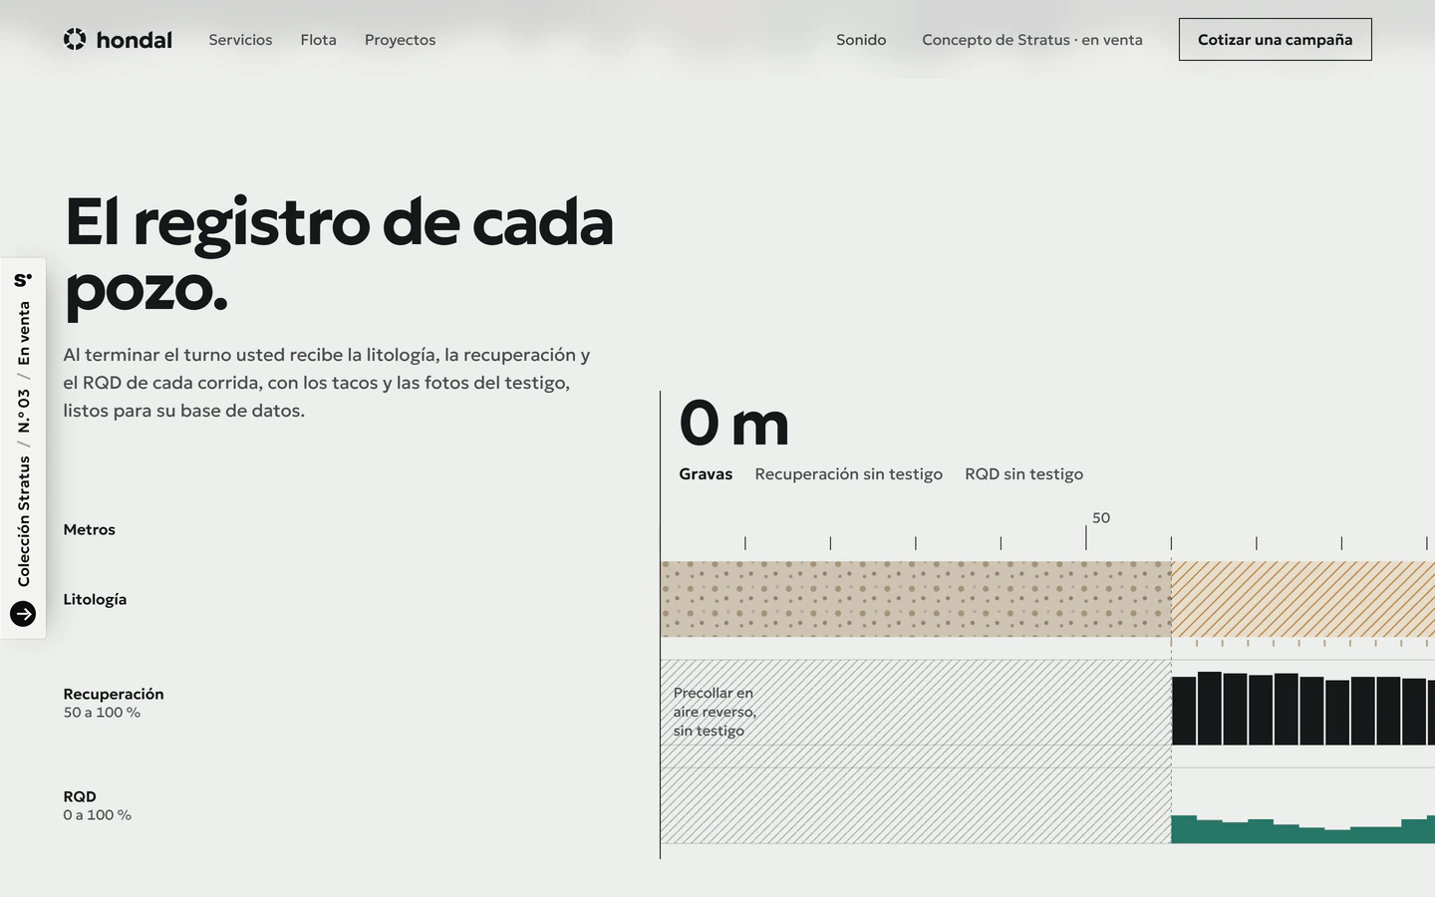Click the 'Metros' row label

(x=89, y=529)
